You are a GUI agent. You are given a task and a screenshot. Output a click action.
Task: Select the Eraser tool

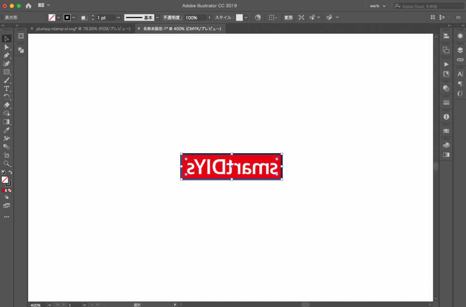(6, 105)
